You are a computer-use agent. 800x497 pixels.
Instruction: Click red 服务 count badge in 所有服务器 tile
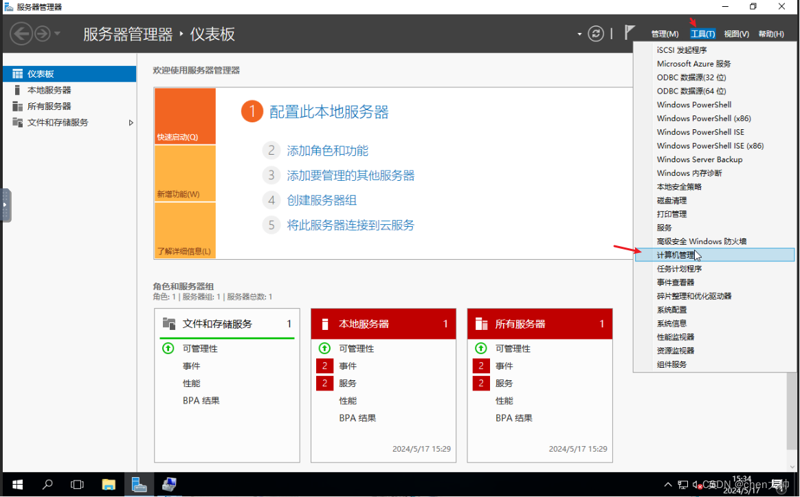click(480, 383)
